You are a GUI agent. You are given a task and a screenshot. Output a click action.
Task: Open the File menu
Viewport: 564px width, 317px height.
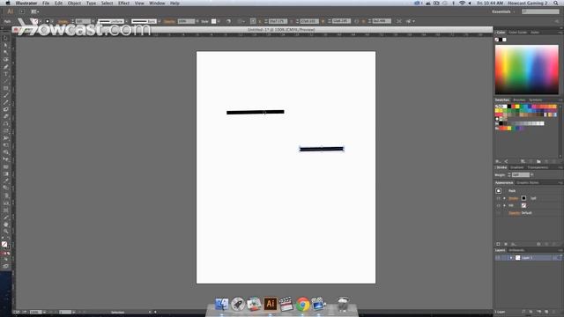pyautogui.click(x=46, y=3)
